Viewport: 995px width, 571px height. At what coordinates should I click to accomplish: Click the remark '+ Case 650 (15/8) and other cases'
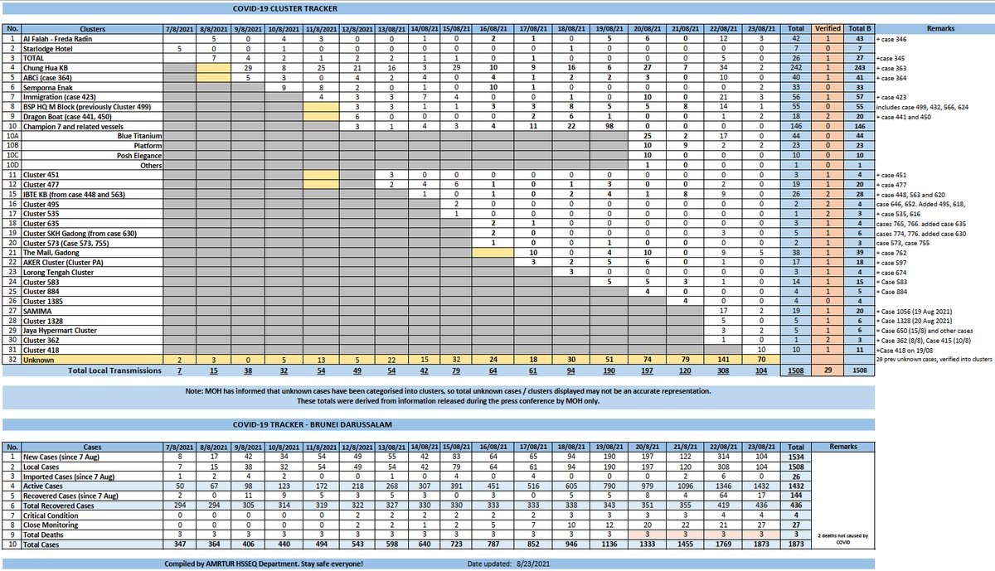click(923, 331)
